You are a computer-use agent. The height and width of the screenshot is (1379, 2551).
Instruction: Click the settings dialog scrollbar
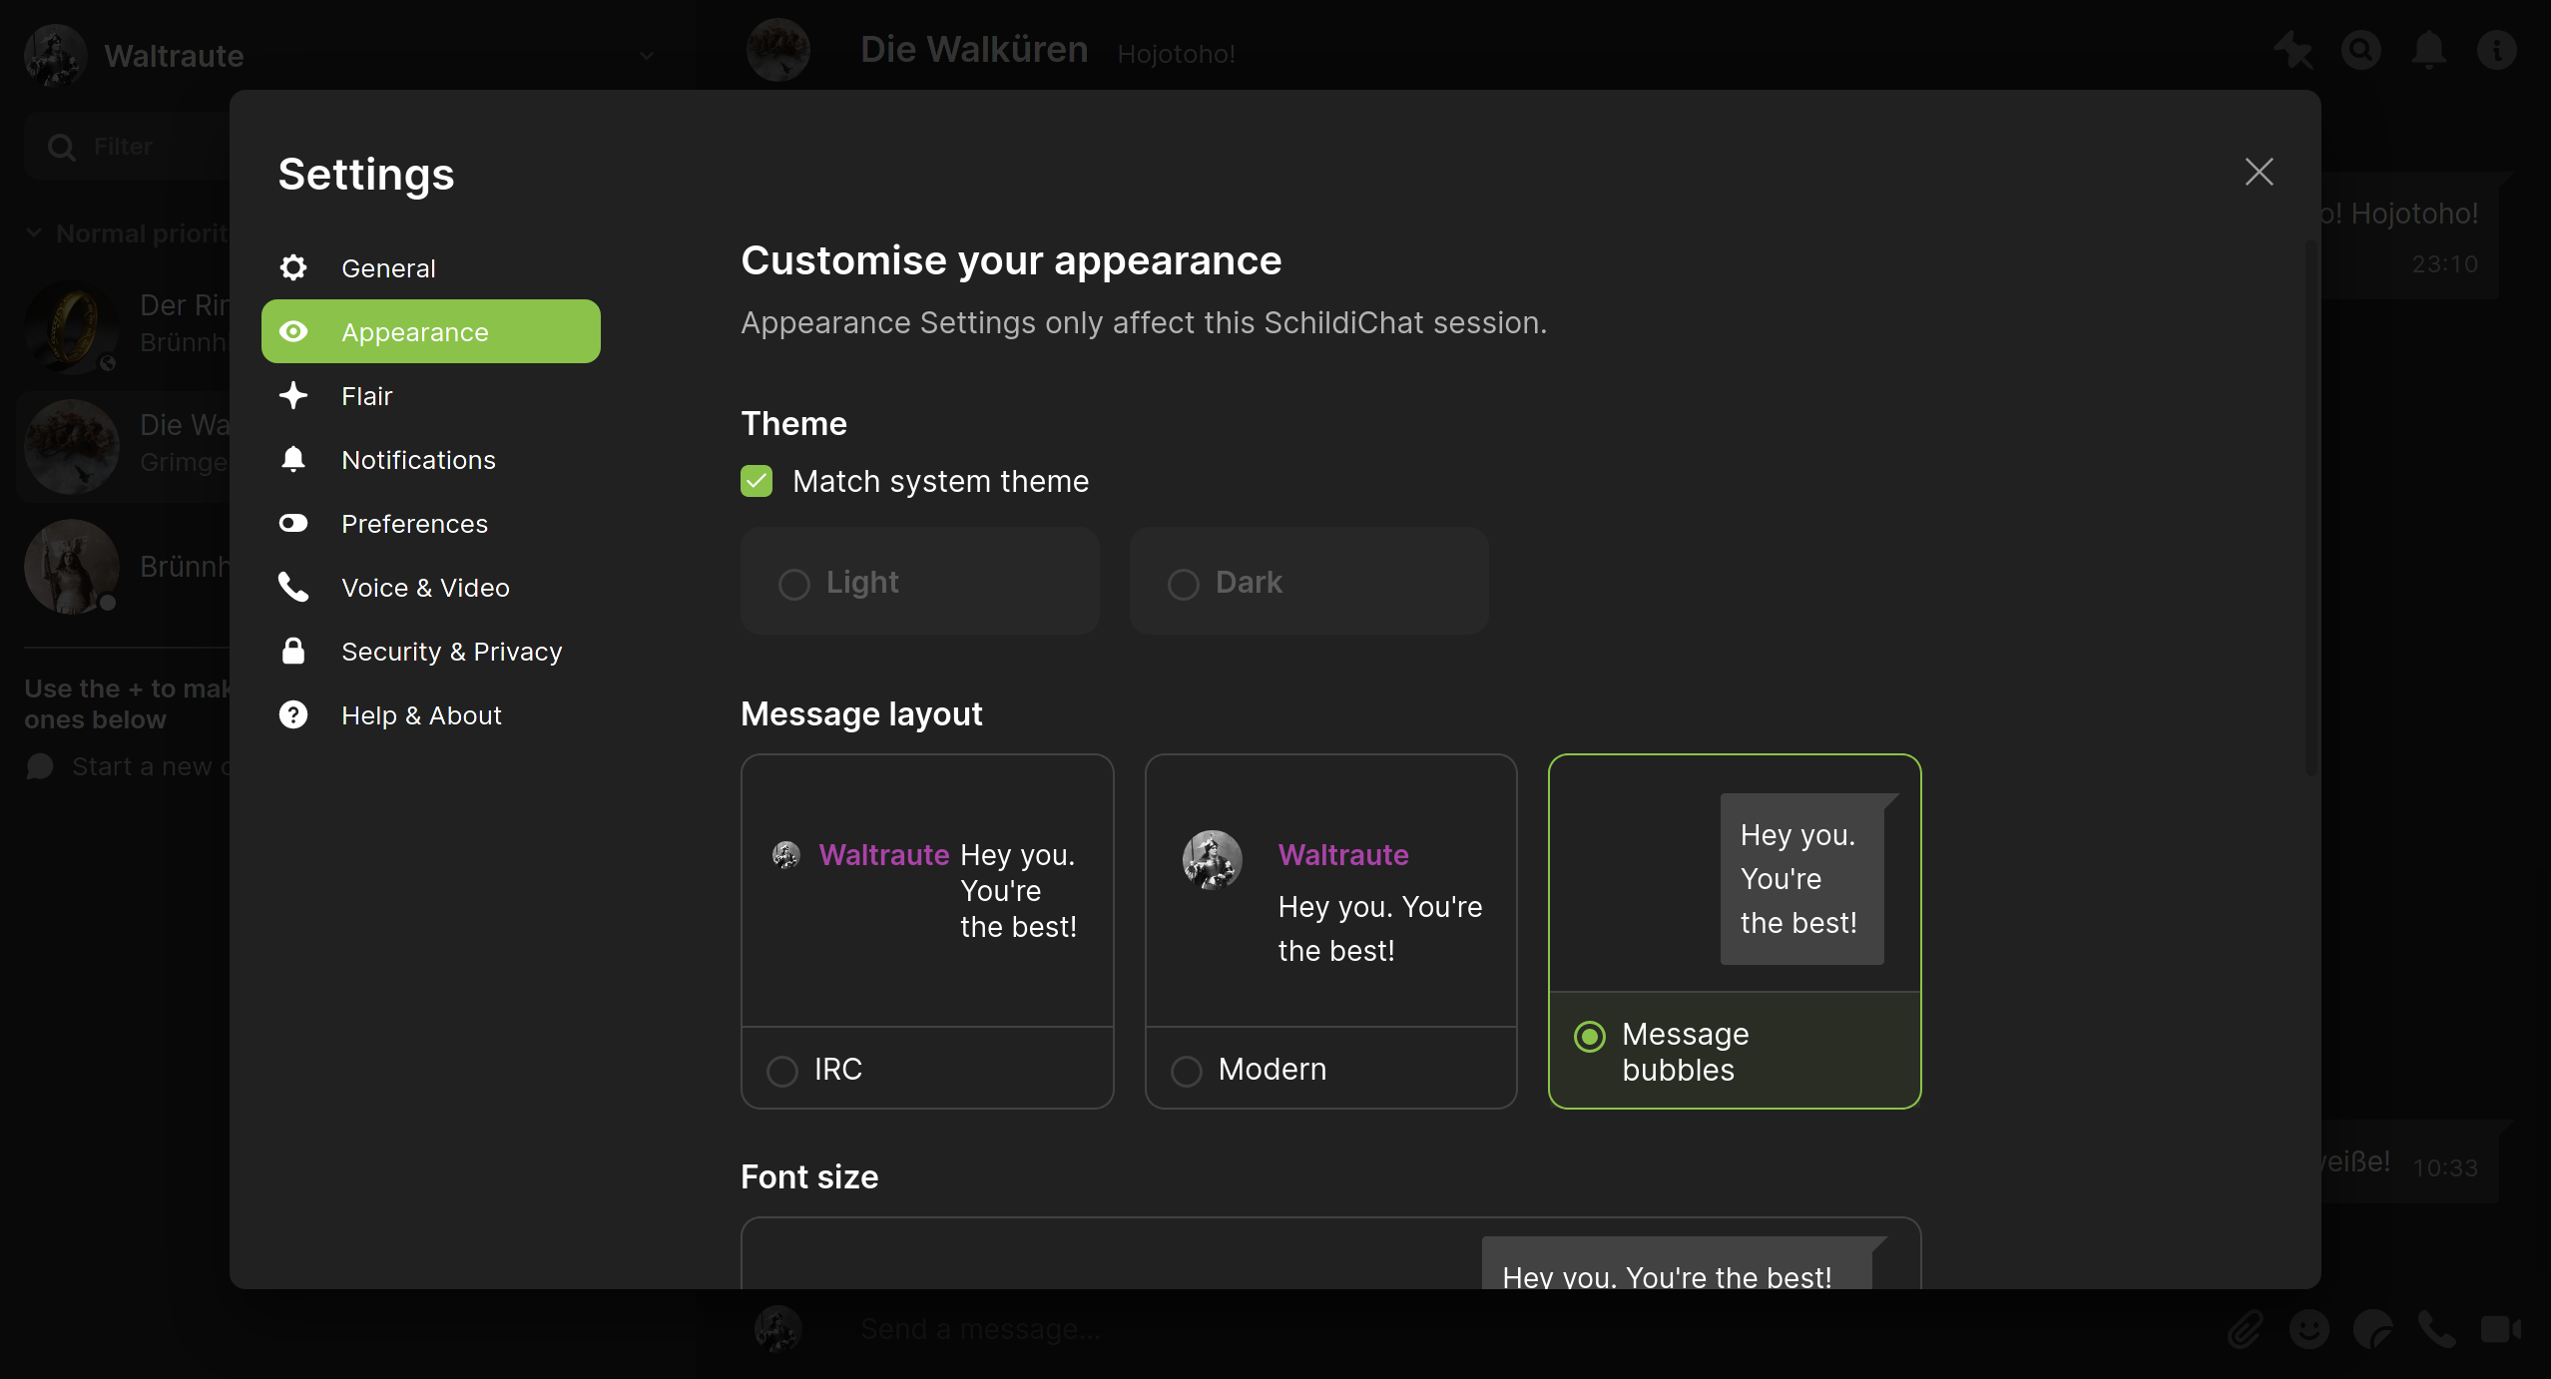[2309, 509]
